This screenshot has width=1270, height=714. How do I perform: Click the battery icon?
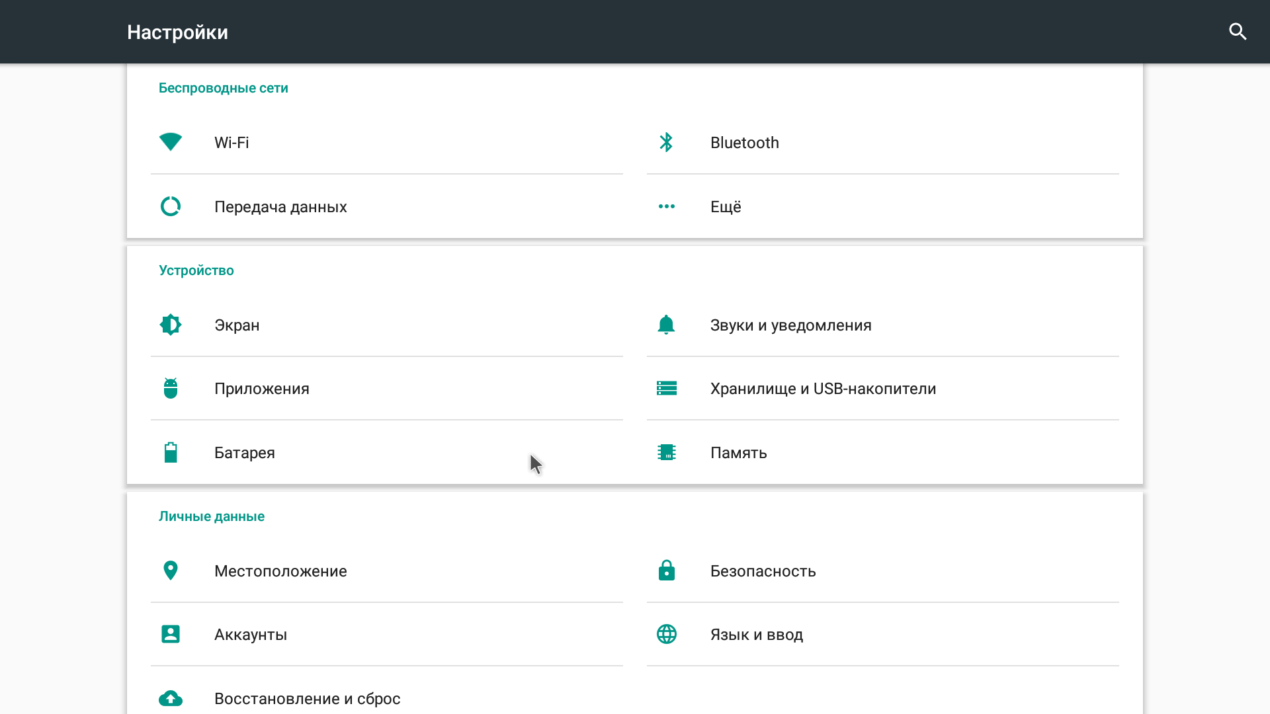(x=171, y=452)
